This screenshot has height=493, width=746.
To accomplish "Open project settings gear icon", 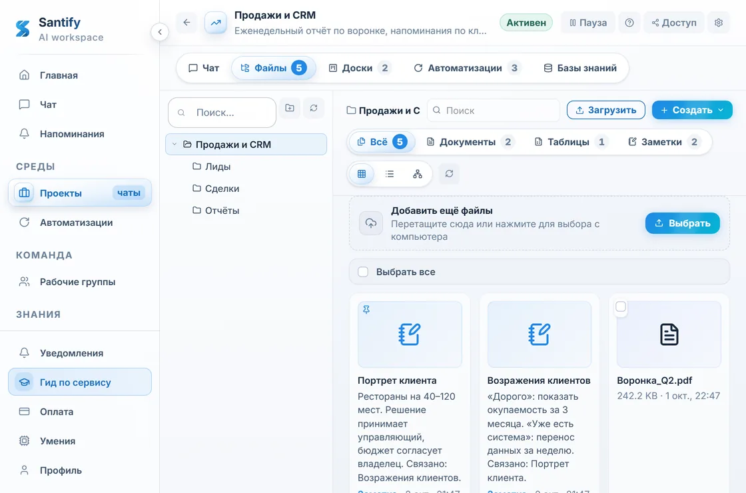I will click(719, 23).
